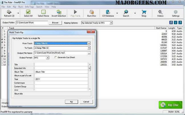Open the Settings gear icon
Viewport: 185px width, 115px height.
coord(176,12)
